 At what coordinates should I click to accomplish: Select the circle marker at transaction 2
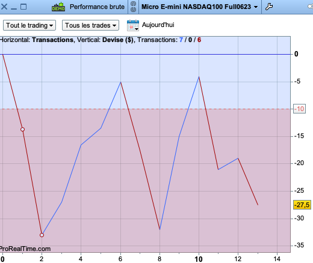coord(42,235)
